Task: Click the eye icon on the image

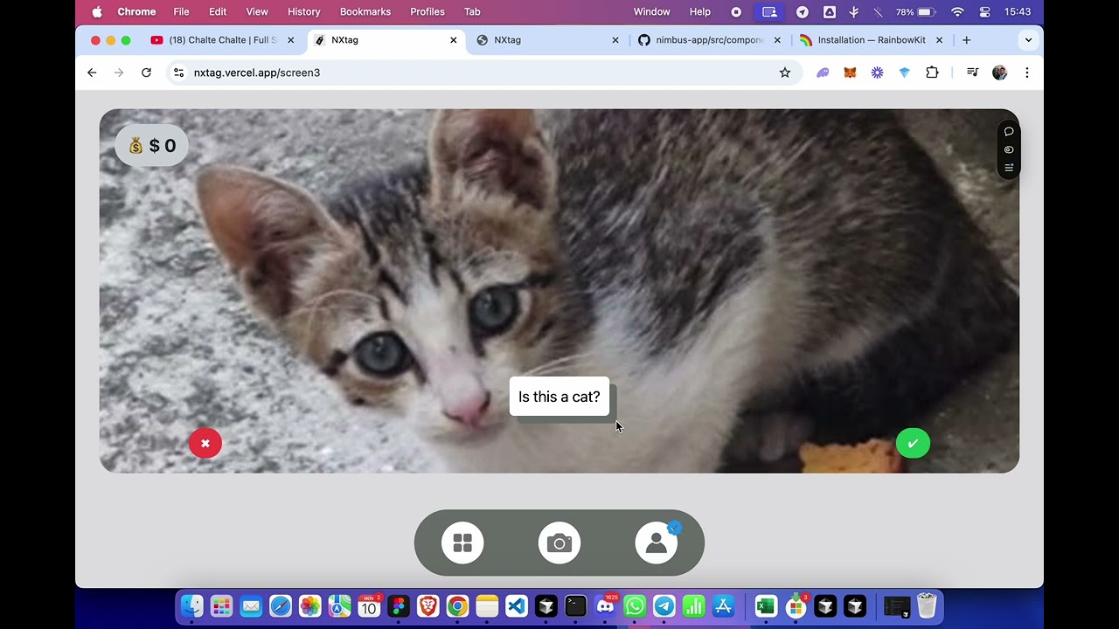Action: [x=1009, y=149]
